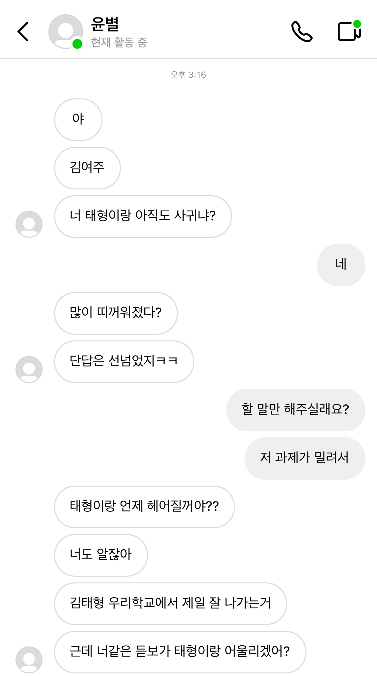Viewport: 377px width, 676px height.
Task: Open chat details via 윤별 name
Action: tap(105, 24)
